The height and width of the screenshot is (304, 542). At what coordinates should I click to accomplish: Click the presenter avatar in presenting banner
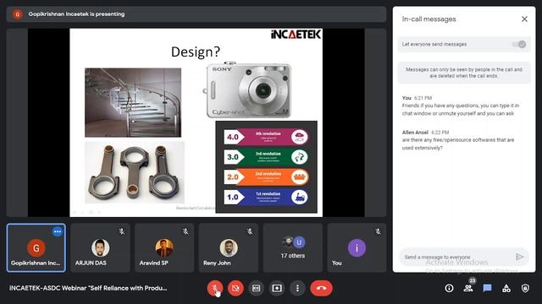point(17,14)
